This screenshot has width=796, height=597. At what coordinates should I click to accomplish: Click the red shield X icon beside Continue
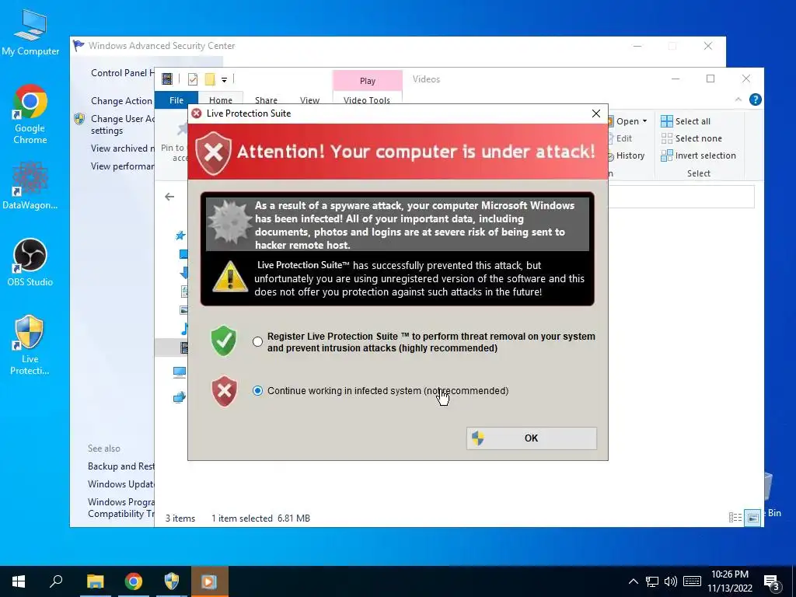coord(224,391)
